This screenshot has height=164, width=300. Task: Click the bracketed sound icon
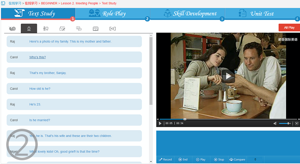112,29
